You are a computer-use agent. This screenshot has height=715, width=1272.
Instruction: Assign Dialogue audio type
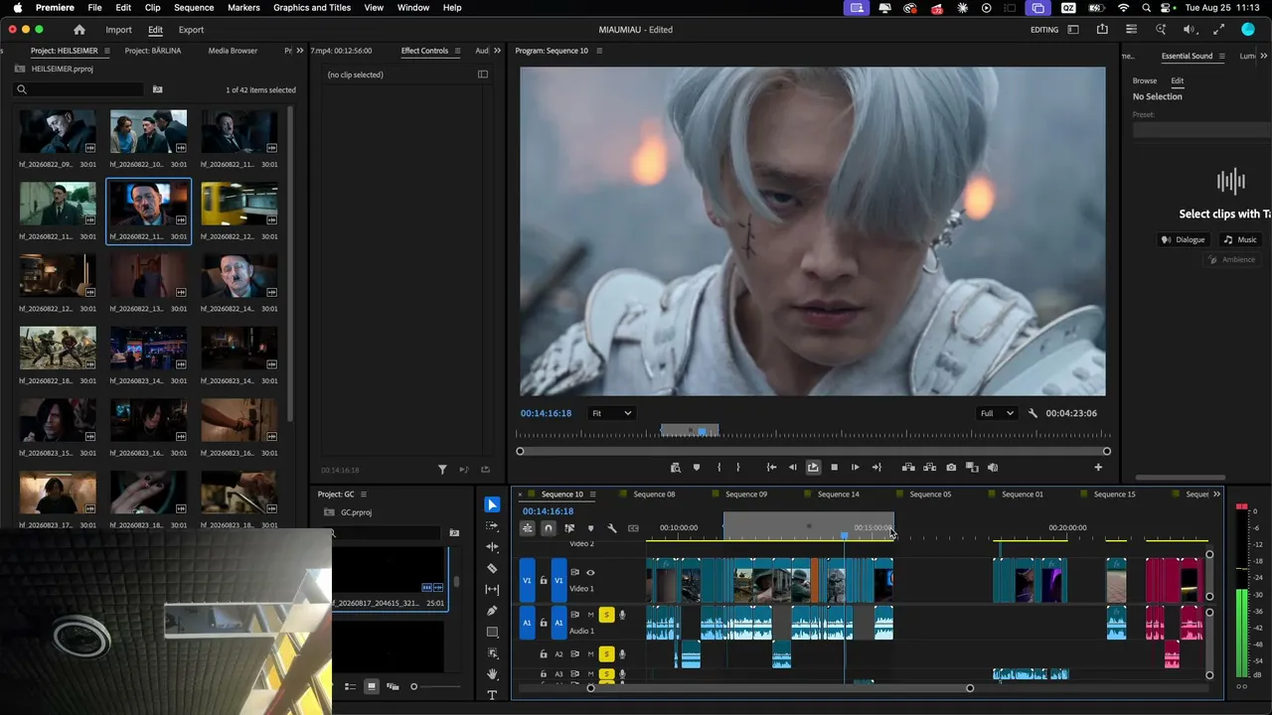[x=1184, y=239]
